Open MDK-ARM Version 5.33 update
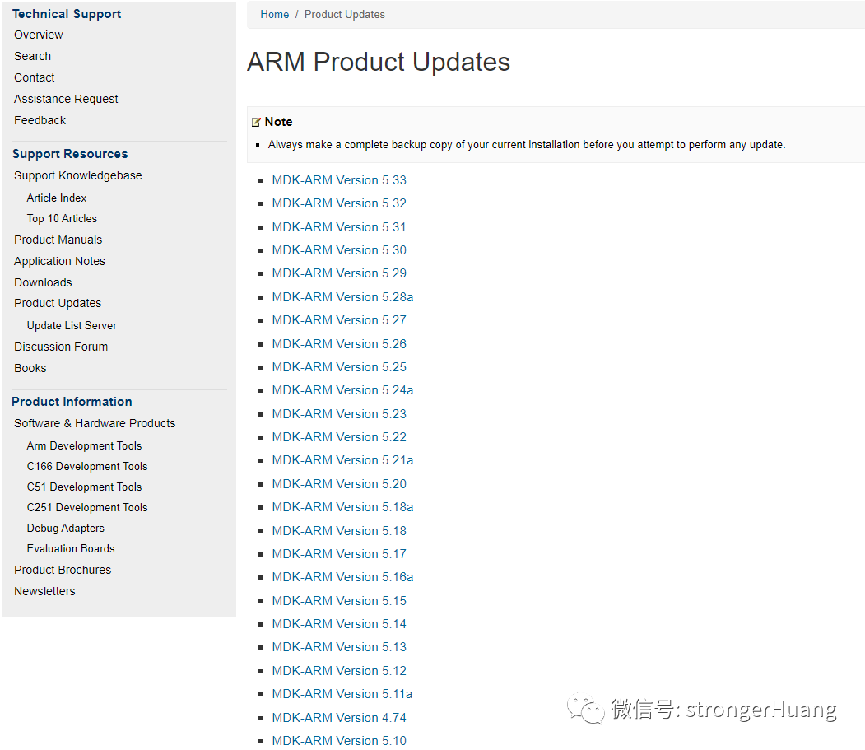The height and width of the screenshot is (750, 865). [x=339, y=180]
